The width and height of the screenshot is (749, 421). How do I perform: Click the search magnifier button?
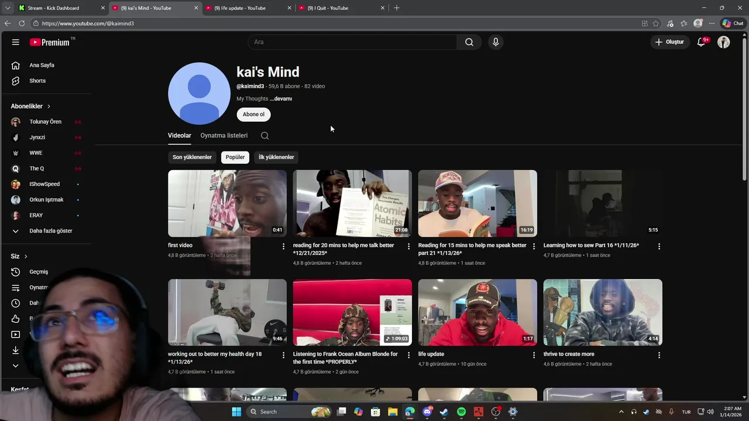pyautogui.click(x=469, y=42)
